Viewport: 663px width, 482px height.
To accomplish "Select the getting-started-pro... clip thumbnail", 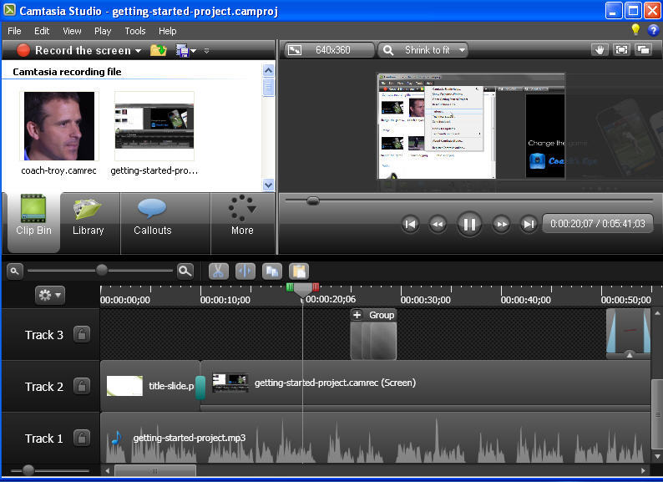I will tap(154, 125).
